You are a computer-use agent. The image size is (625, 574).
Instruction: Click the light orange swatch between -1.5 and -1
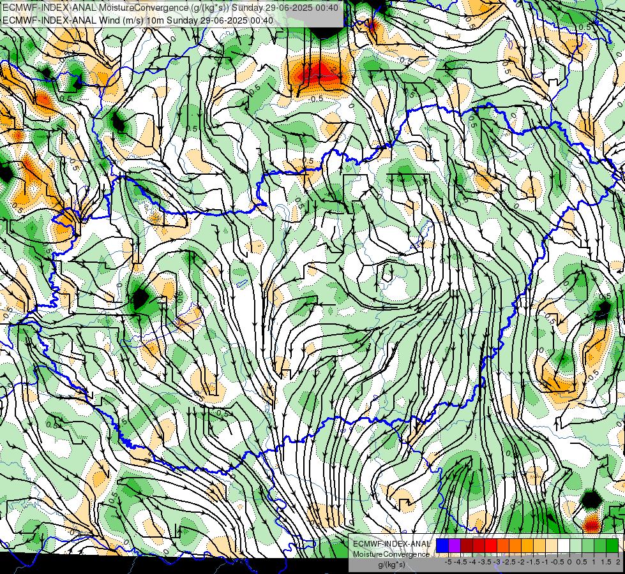point(539,545)
